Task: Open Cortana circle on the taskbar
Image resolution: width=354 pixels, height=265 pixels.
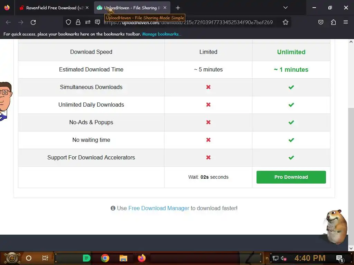Action: (x=29, y=258)
